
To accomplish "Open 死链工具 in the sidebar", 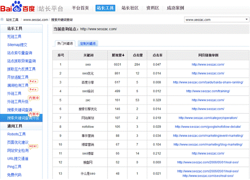I will 14,37.
